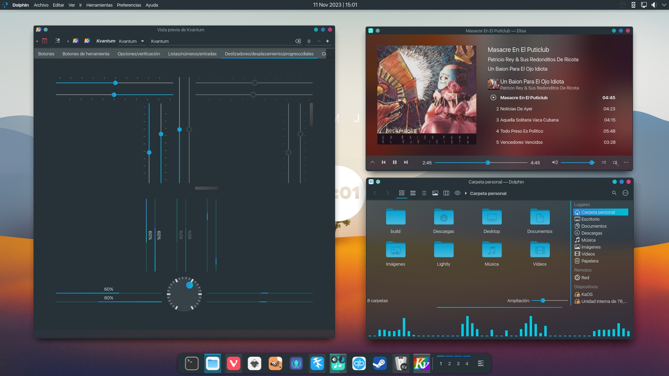
Task: Play track Aquella Solitaria Vaca Cubana
Action: coord(556,120)
